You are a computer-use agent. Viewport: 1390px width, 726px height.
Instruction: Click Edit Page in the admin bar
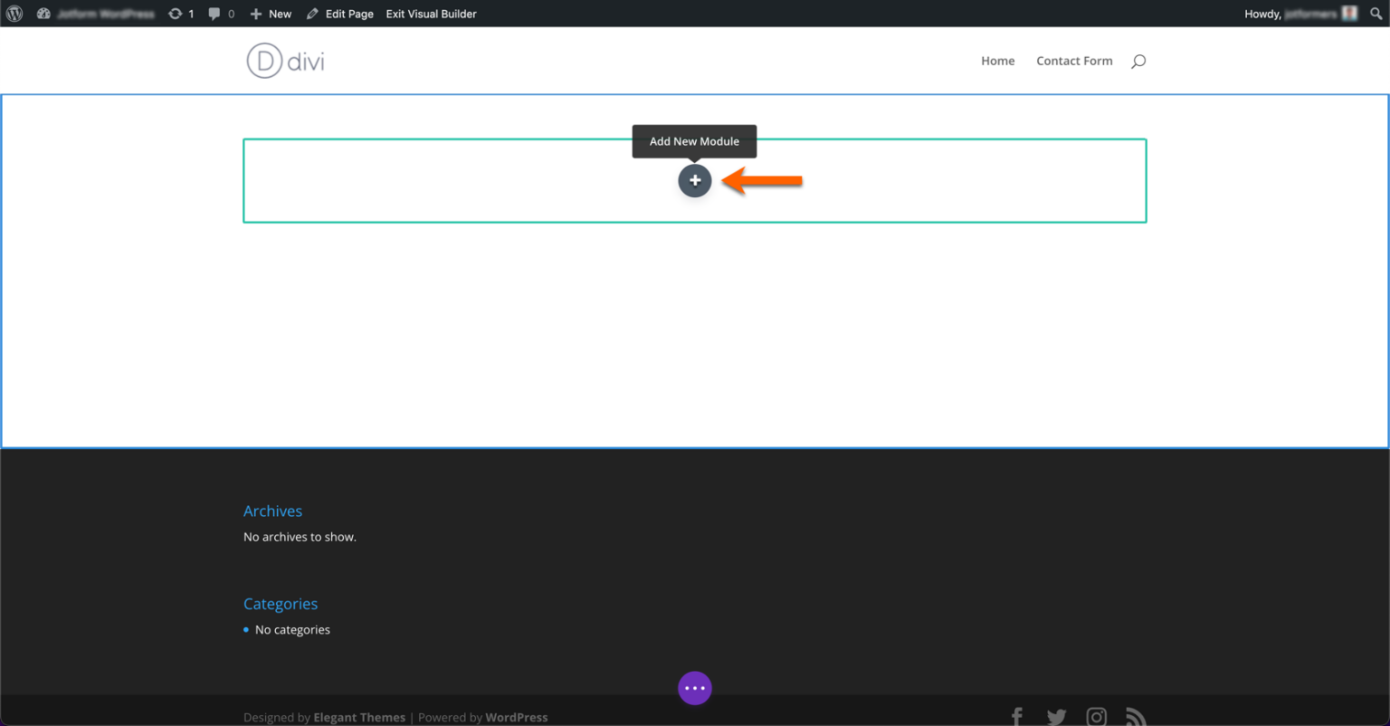coord(347,14)
